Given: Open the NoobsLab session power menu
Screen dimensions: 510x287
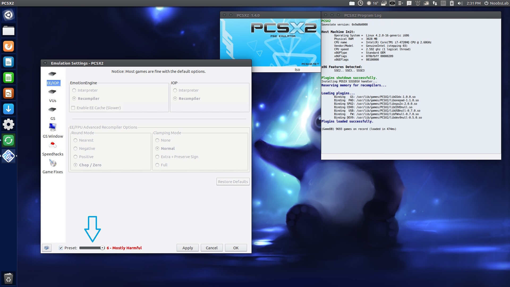Looking at the screenshot, I should point(496,3).
